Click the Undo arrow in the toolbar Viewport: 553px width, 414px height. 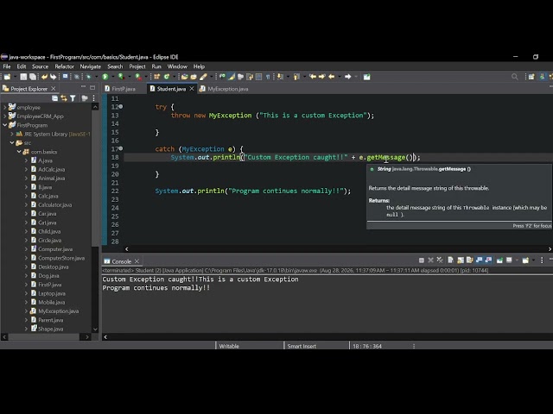(x=44, y=77)
